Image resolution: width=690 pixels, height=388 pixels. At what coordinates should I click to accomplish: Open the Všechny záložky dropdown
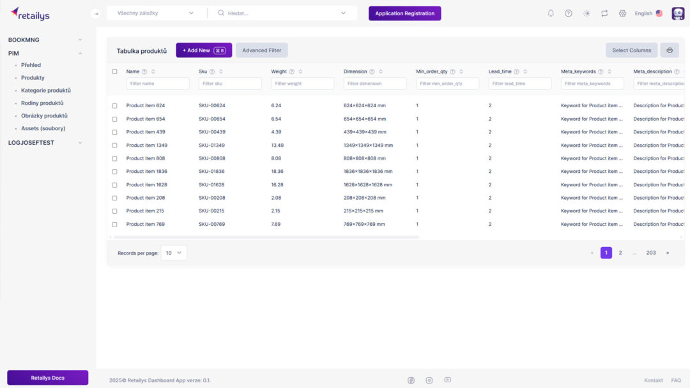pyautogui.click(x=155, y=12)
